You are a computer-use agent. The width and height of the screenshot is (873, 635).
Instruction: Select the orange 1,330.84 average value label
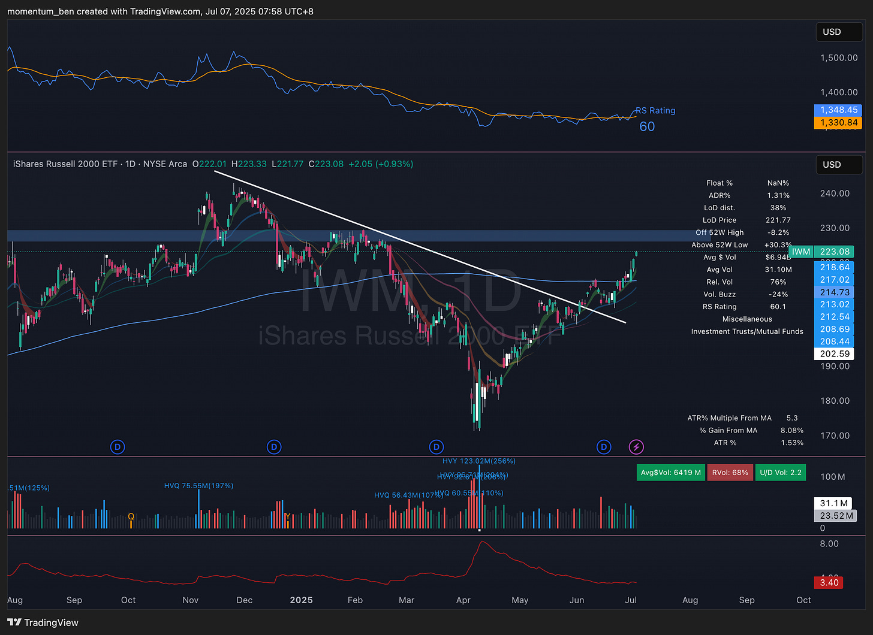coord(838,123)
